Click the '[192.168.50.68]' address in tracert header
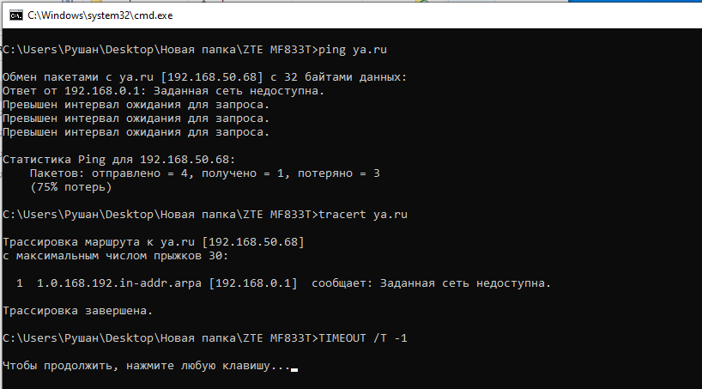 pos(253,242)
